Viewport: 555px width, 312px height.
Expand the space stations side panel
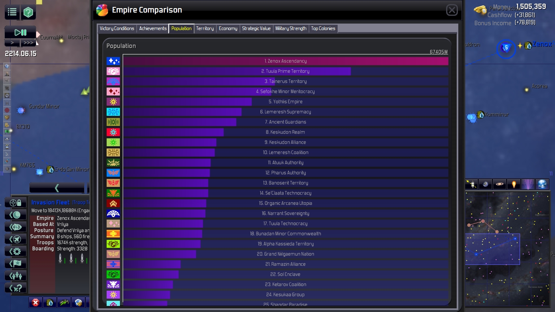point(16,227)
